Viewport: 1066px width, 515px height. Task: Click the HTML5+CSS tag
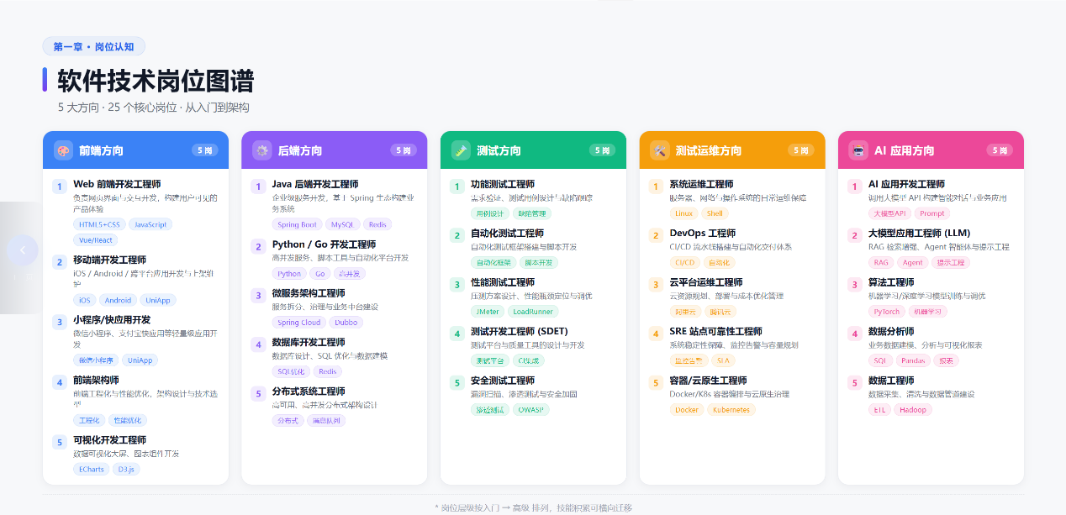coord(100,224)
